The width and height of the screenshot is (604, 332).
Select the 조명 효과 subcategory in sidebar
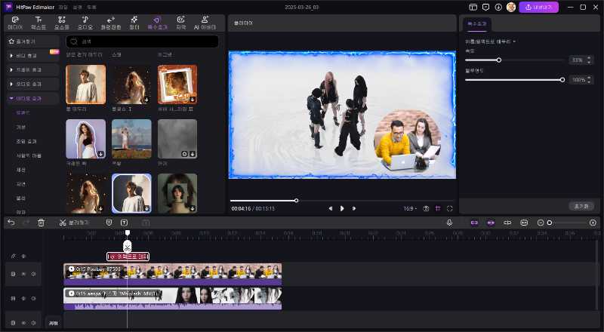[x=26, y=141]
